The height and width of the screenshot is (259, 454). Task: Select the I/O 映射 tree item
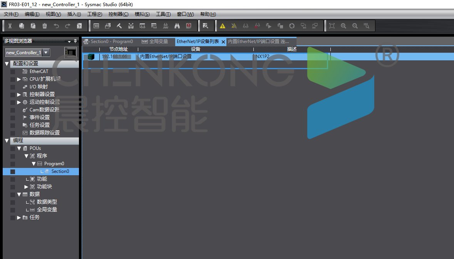pos(39,87)
